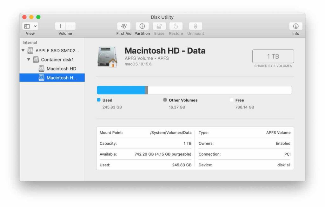Toggle the sidebar View icon
The image size is (325, 207).
click(27, 26)
